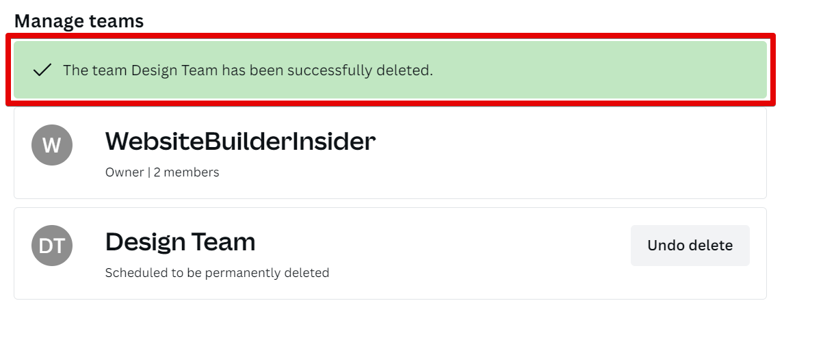Click the 2 members count text
The height and width of the screenshot is (342, 823).
click(x=186, y=172)
